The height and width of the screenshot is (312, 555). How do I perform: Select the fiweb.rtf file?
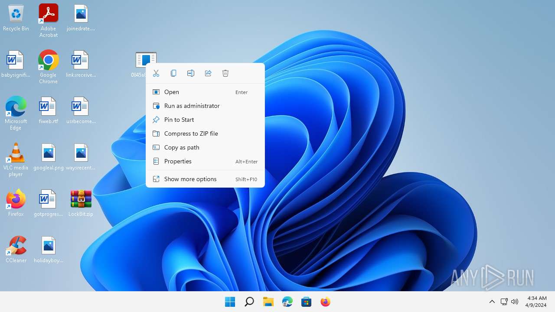click(x=49, y=111)
